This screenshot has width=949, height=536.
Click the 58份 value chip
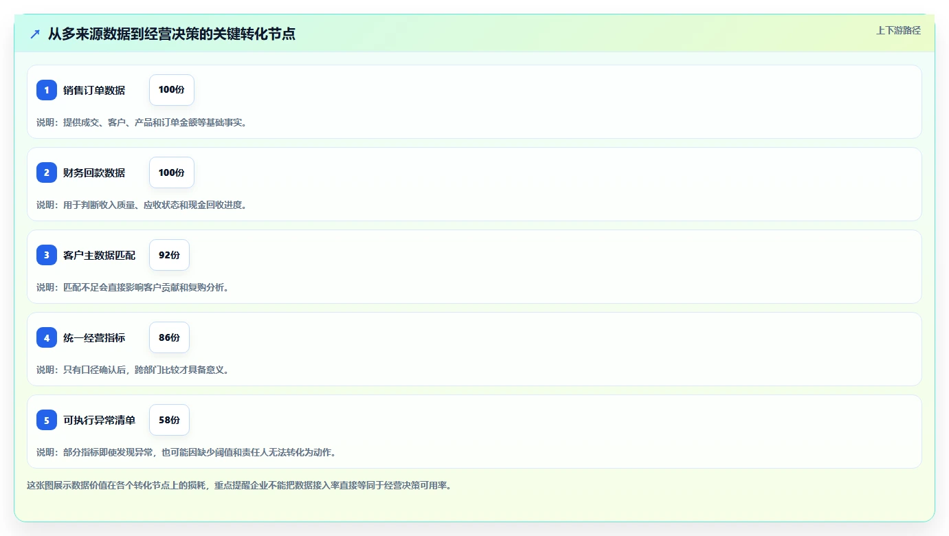[169, 420]
